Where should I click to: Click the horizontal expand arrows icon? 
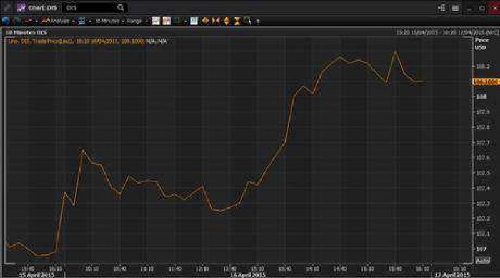[x=206, y=21]
